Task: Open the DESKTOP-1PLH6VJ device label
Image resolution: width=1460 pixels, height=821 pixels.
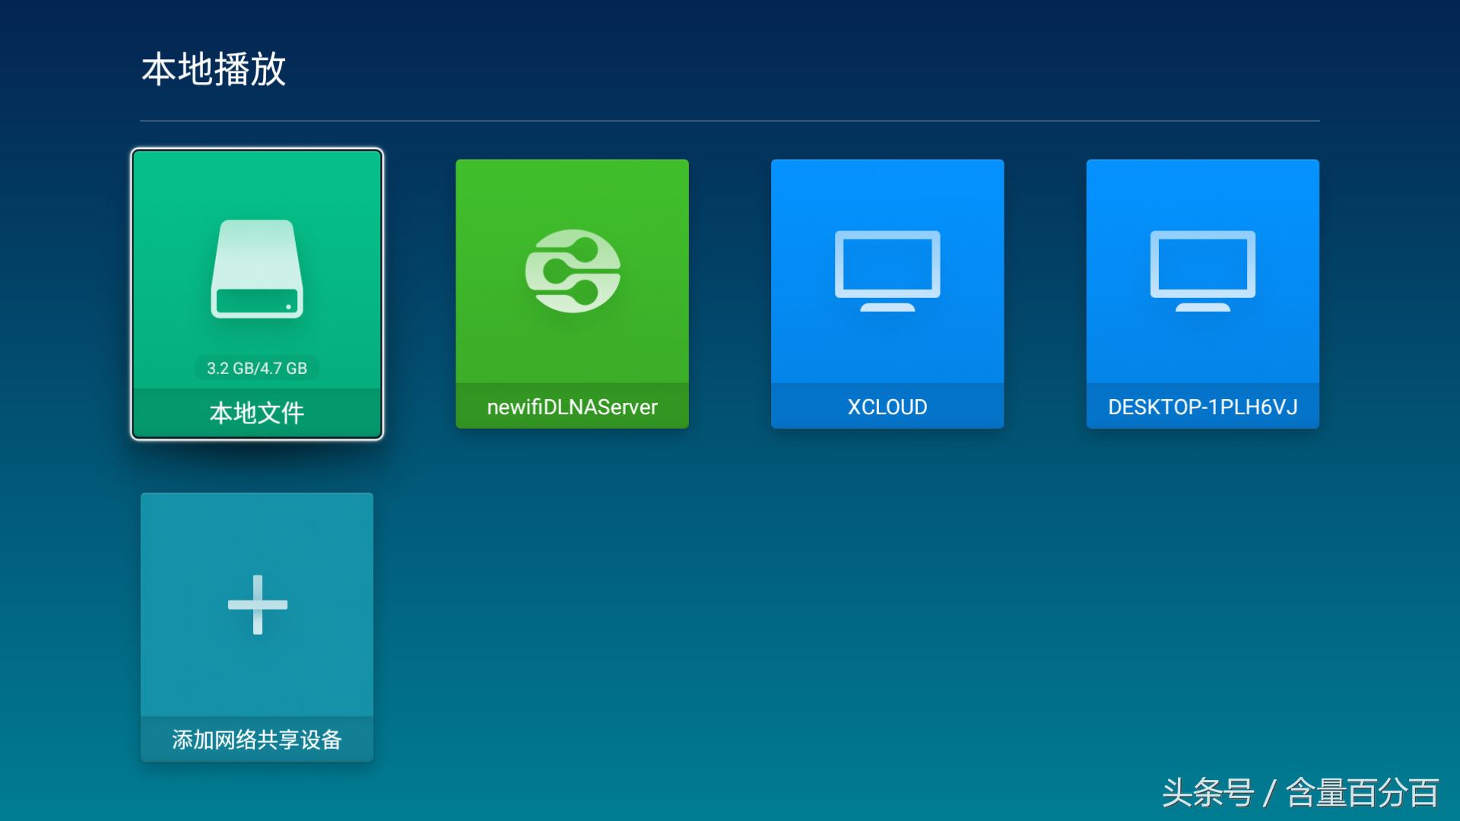Action: click(x=1202, y=407)
